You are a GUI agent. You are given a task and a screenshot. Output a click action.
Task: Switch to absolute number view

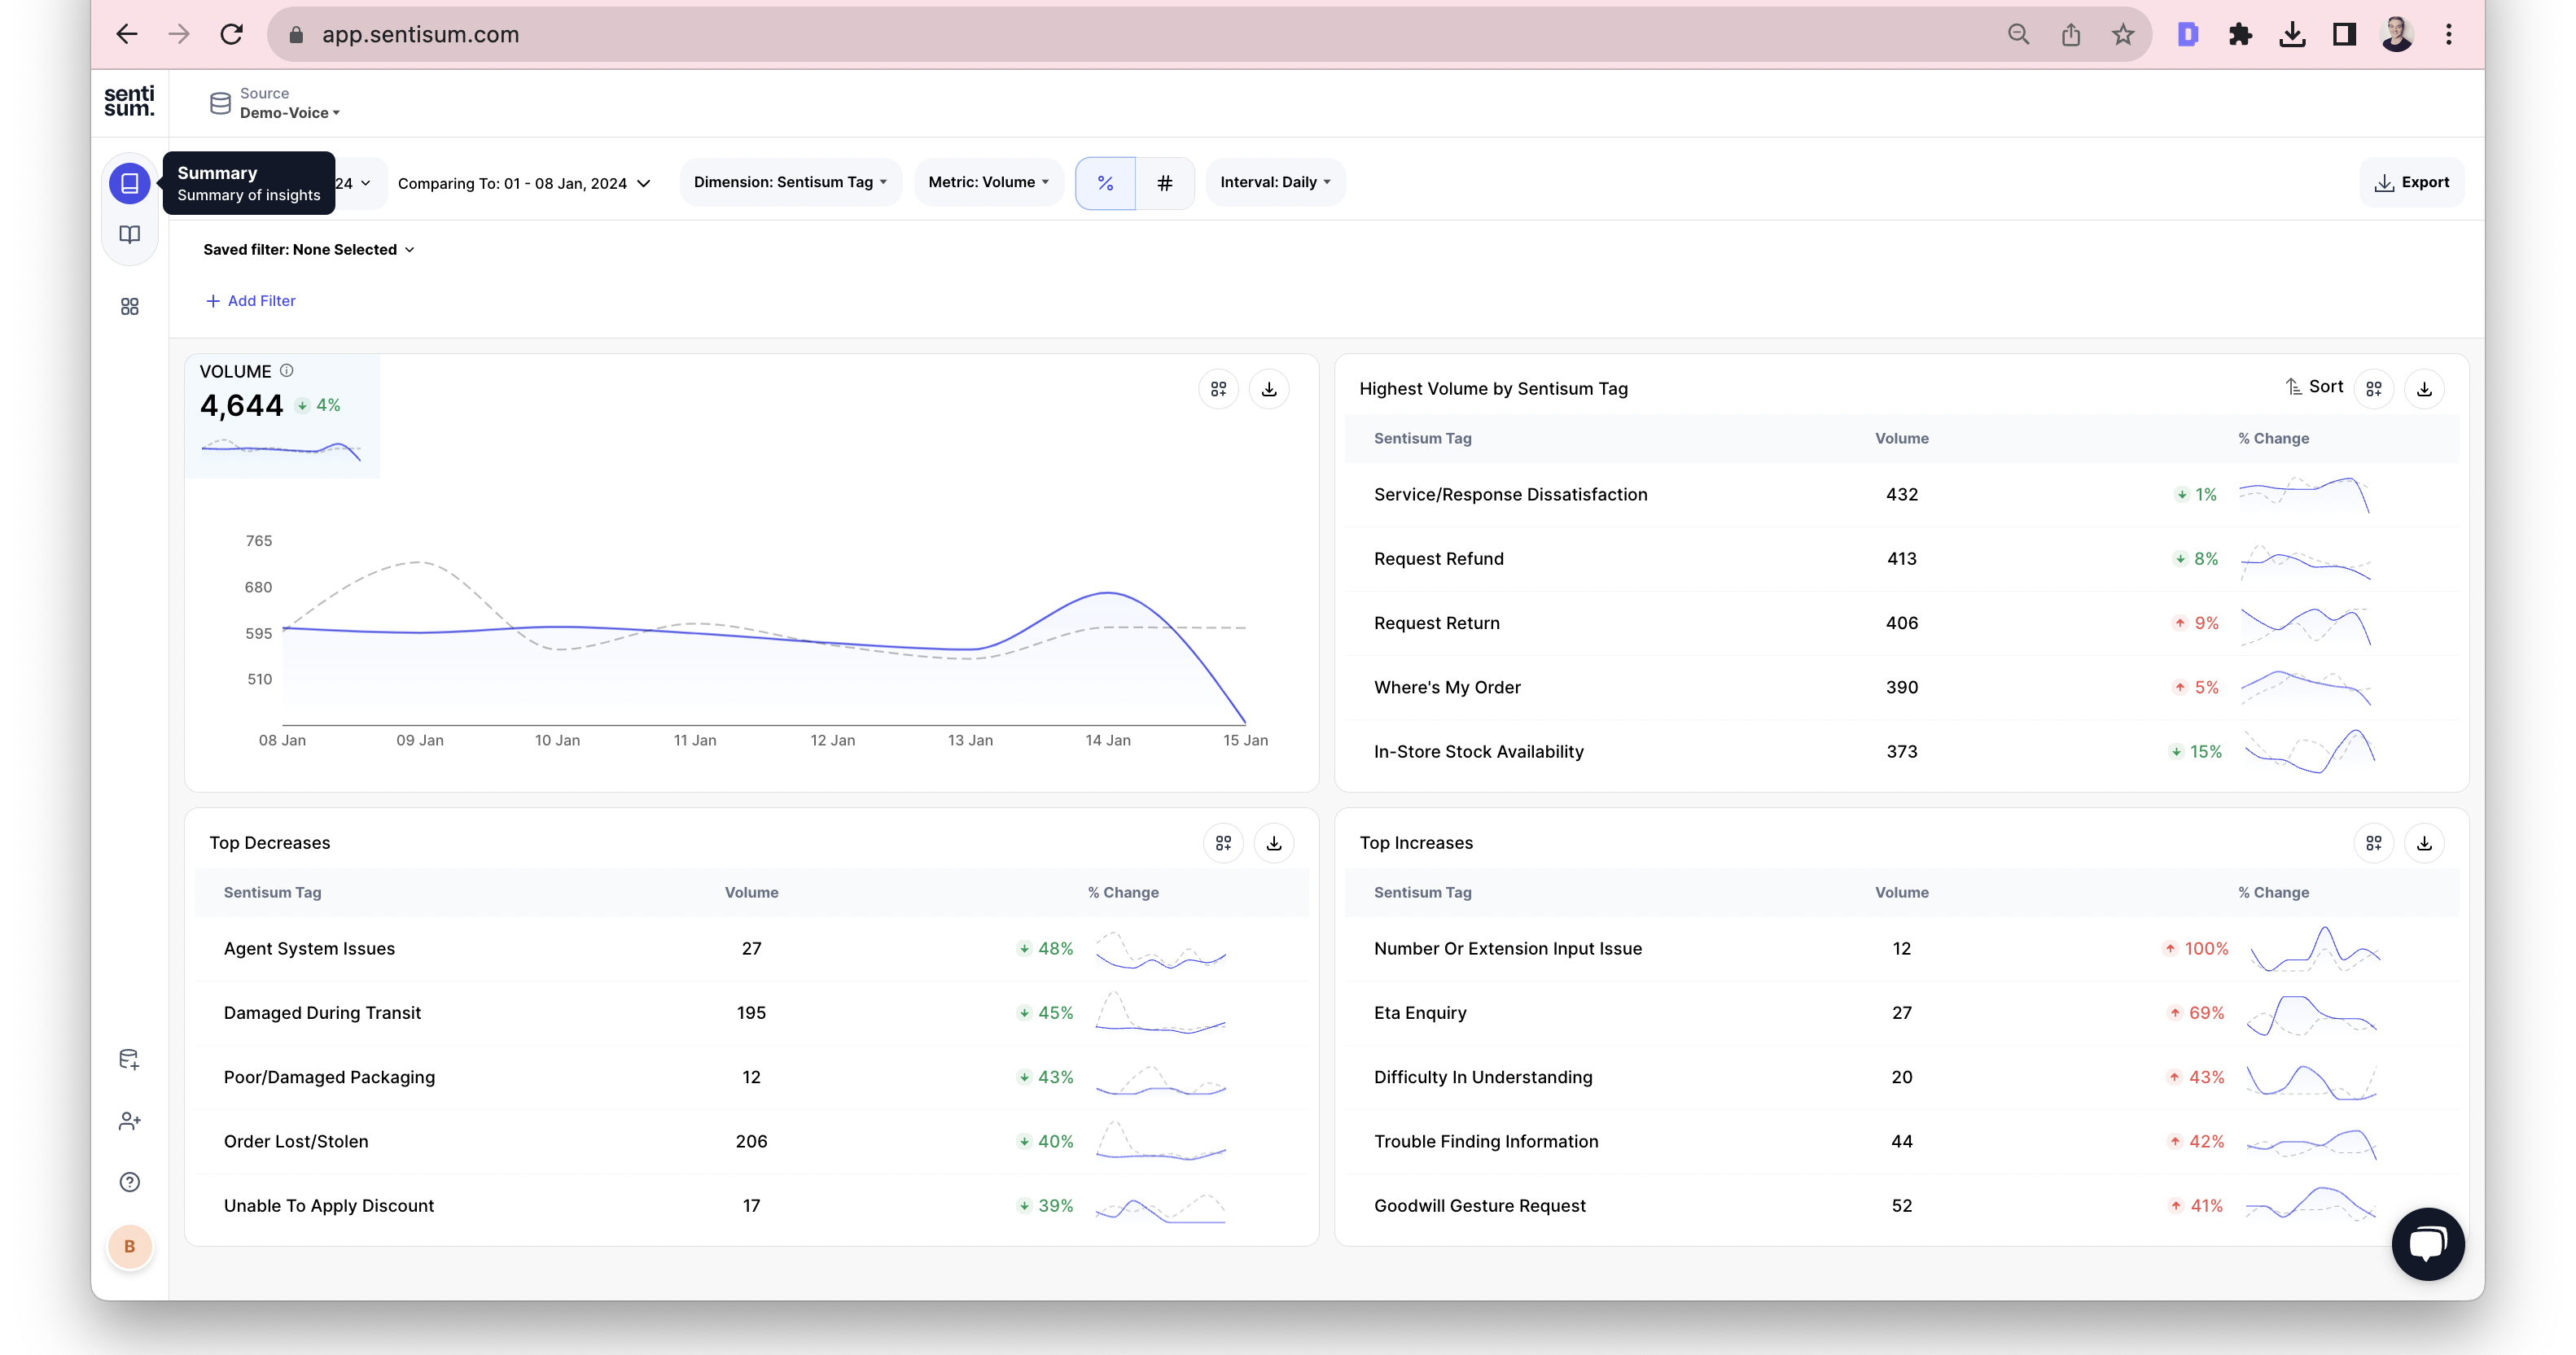1164,183
